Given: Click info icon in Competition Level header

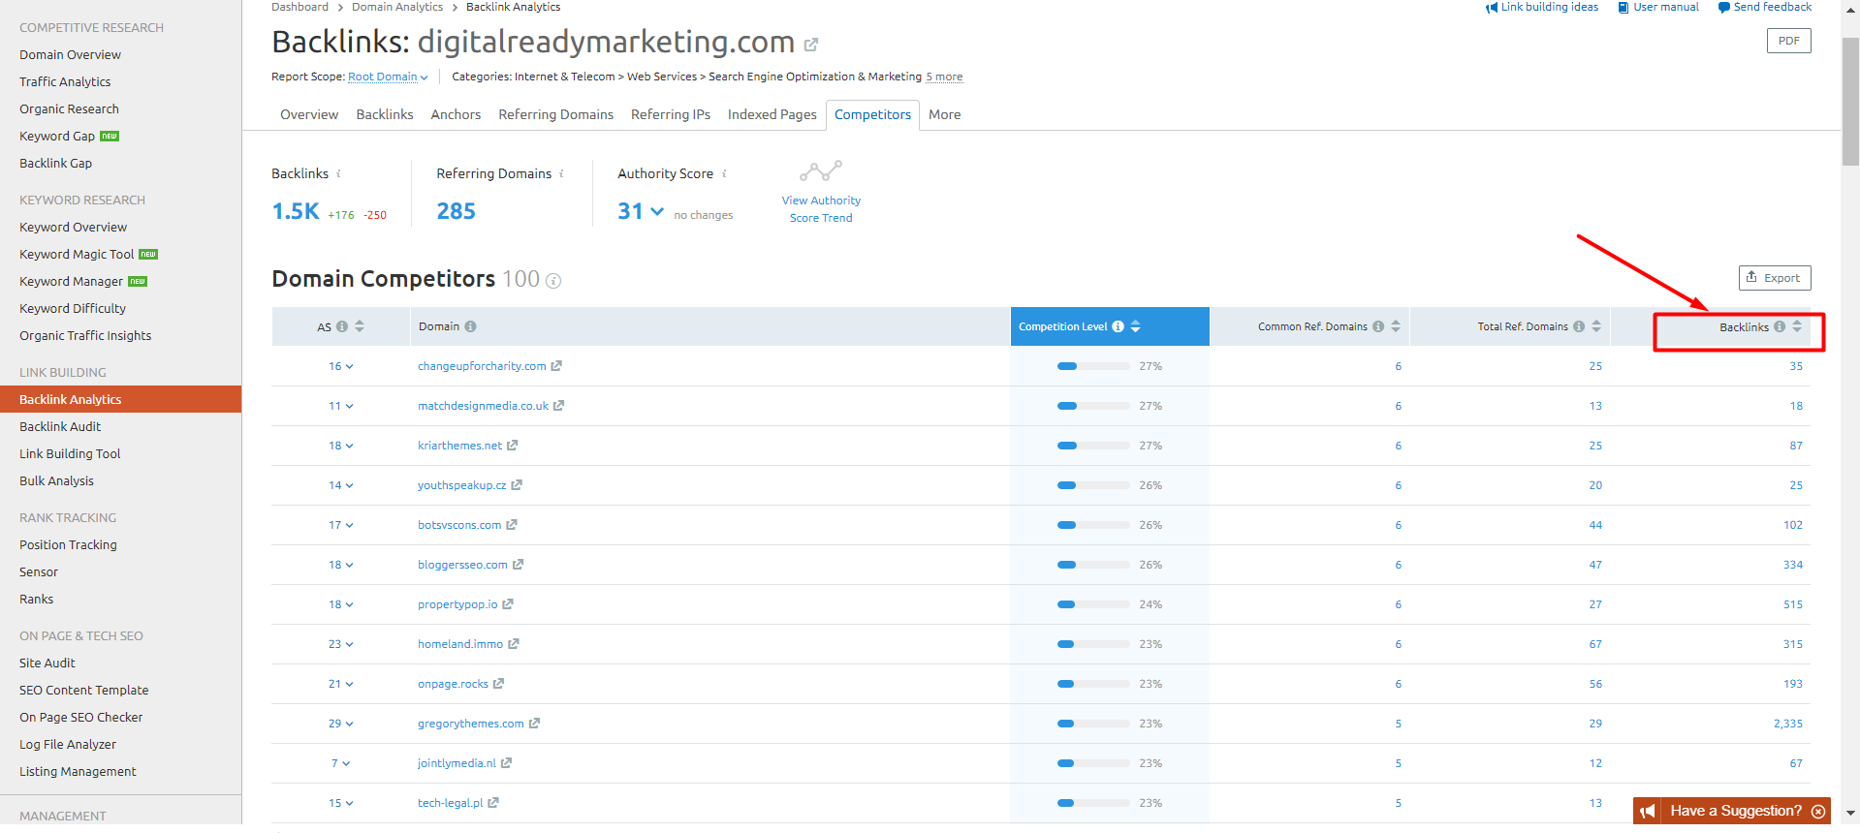Looking at the screenshot, I should [x=1118, y=326].
